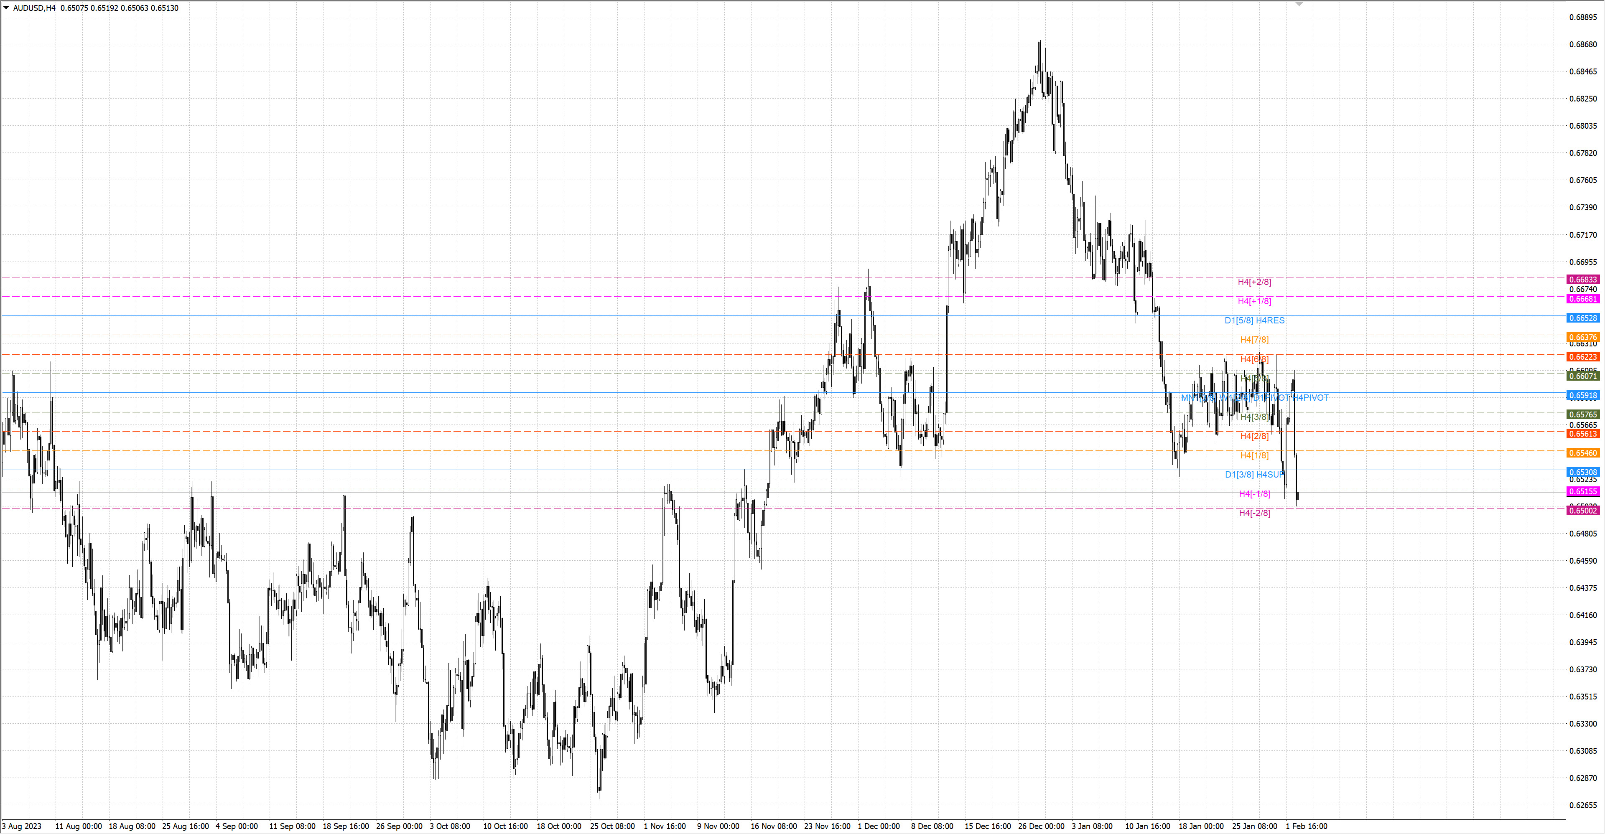Click the H4[+2/8] line label

pyautogui.click(x=1254, y=282)
